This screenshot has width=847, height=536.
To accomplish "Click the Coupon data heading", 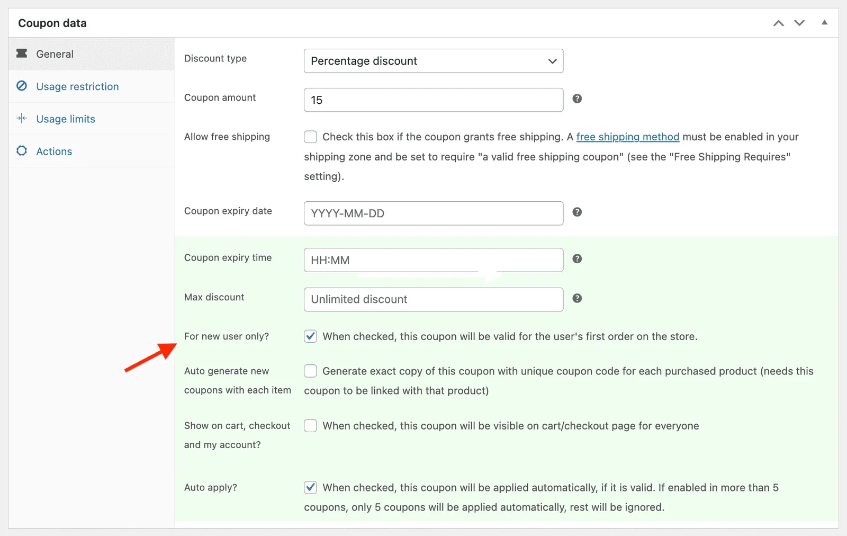I will (52, 23).
